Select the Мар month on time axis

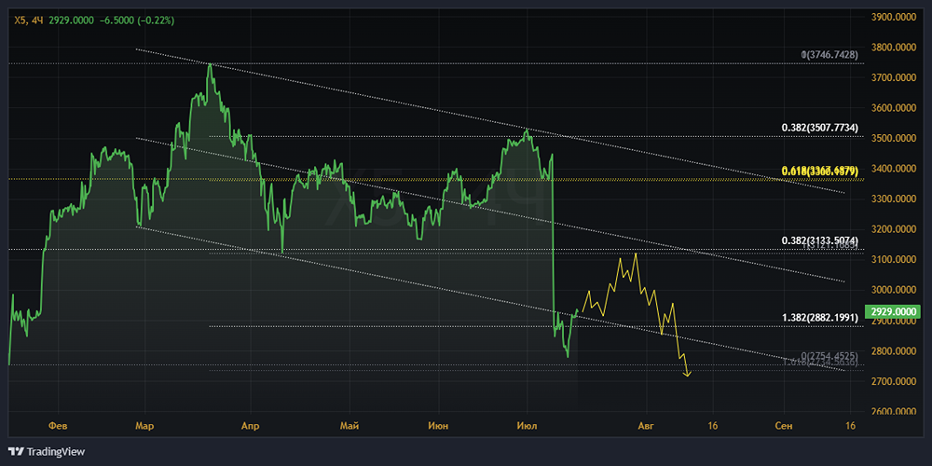pyautogui.click(x=144, y=425)
